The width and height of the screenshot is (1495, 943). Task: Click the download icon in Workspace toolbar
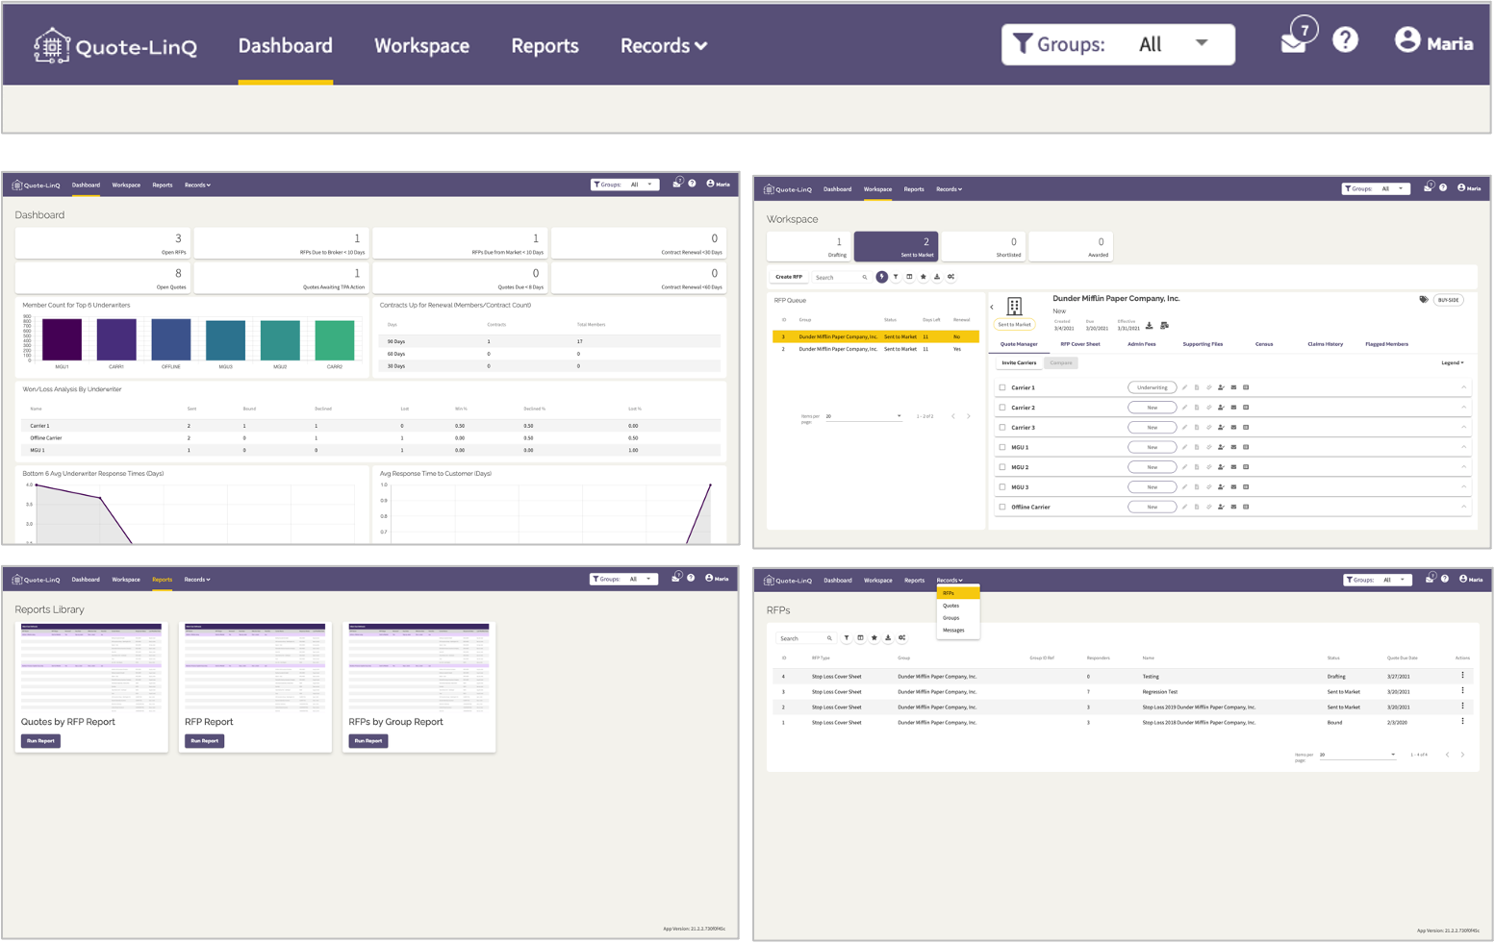click(937, 277)
